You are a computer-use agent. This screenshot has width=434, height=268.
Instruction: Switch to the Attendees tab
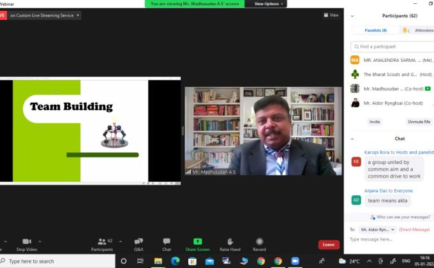coord(424,30)
